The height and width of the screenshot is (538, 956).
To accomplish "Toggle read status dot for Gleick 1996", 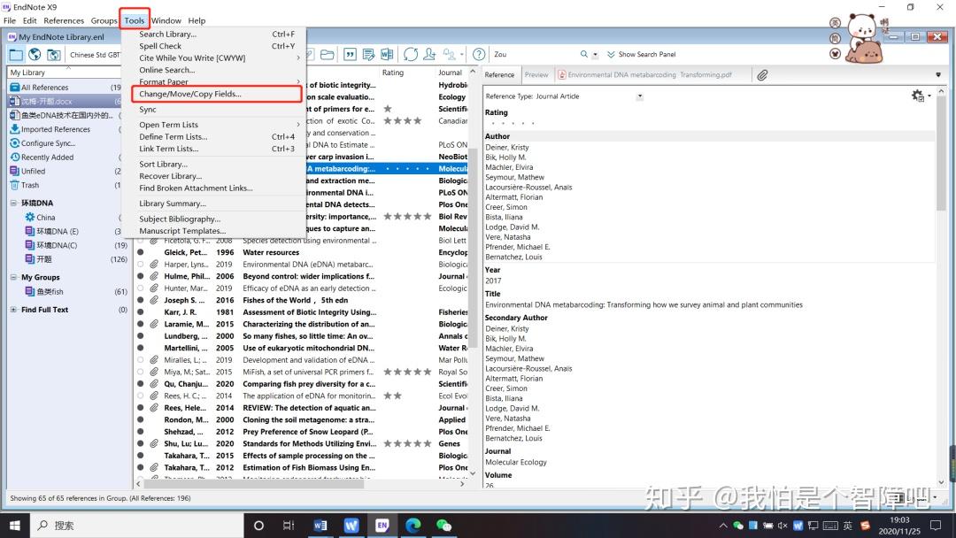I will click(140, 252).
